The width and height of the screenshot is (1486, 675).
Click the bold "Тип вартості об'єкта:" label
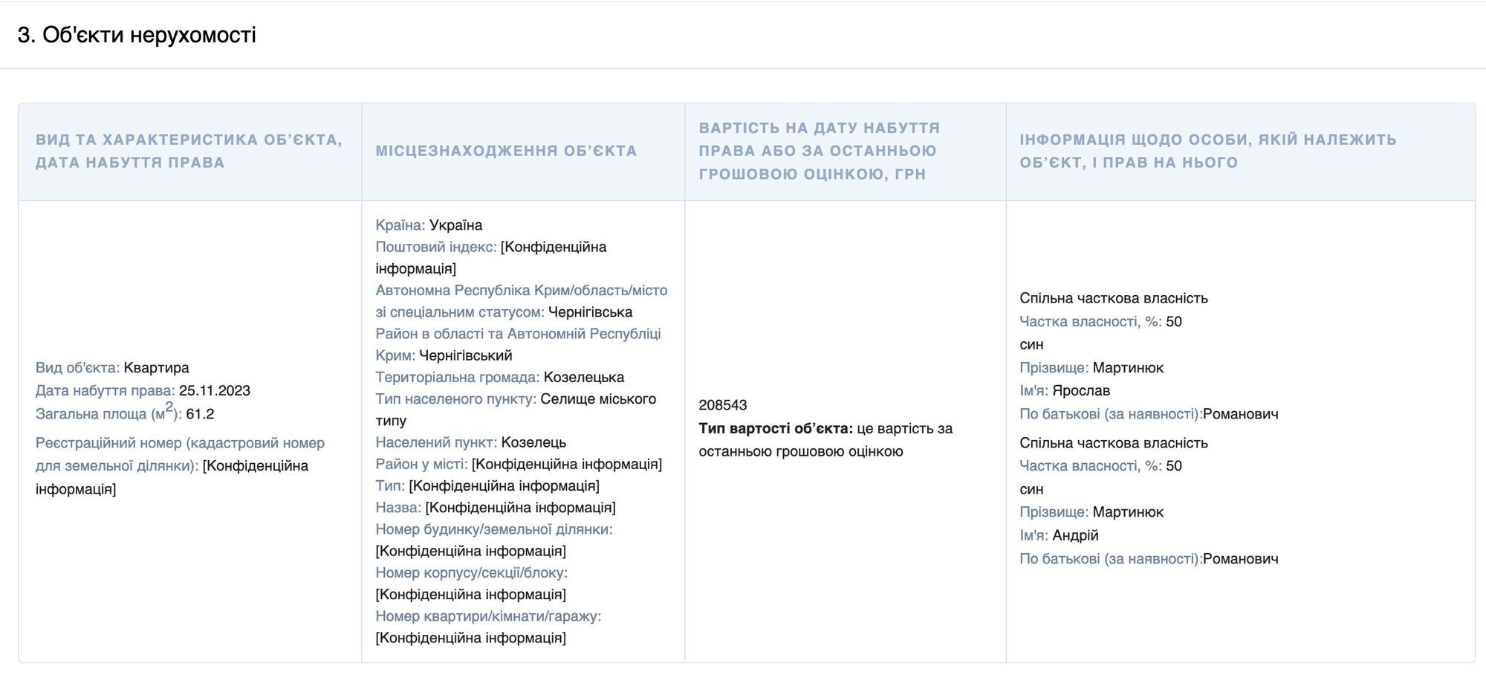pyautogui.click(x=776, y=428)
